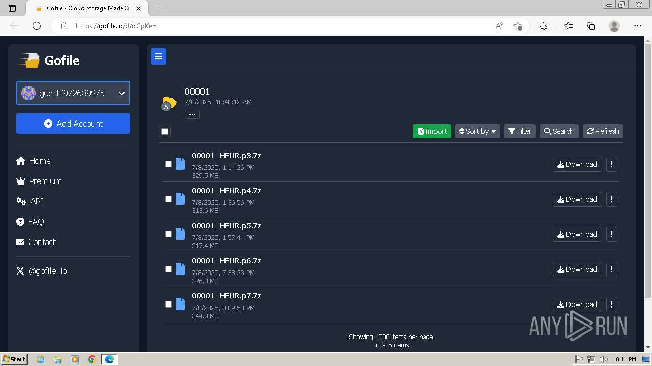Viewport: 652px width, 366px height.
Task: Click file name 00001_HEUR.p3.7z
Action: (226, 156)
